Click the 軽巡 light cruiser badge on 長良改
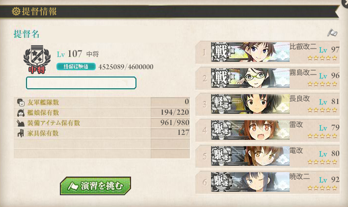This screenshot has width=348, height=207. click(x=221, y=104)
